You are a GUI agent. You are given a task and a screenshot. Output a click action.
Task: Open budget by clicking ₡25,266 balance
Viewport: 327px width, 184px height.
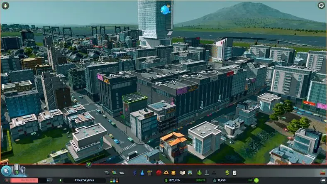[x=175, y=180]
